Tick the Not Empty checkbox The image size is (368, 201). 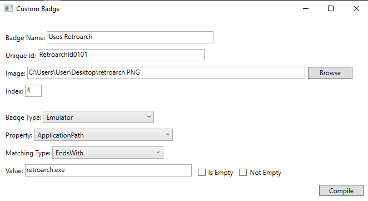pos(243,172)
